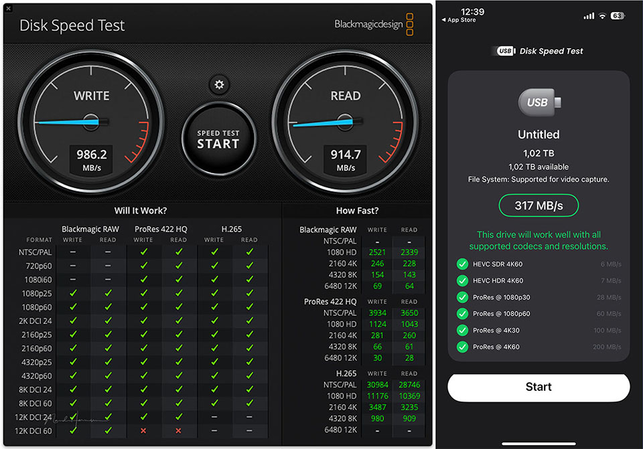Tap the HEVC HDR 4K60 checkmark icon
Screen dimensions: 643x449
click(463, 280)
